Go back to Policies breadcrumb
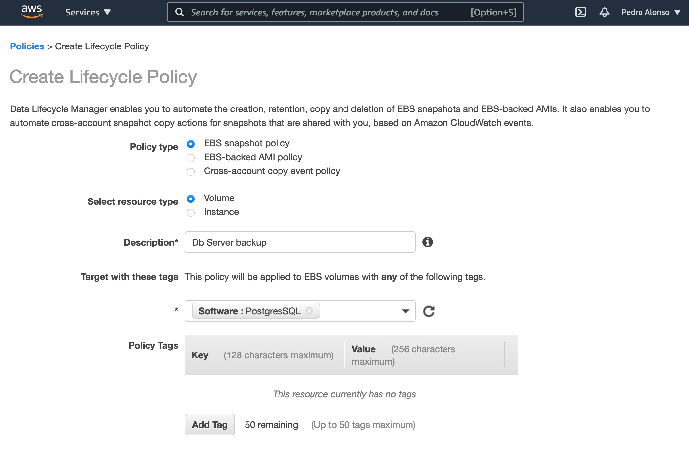Screen dimensions: 689x461 (x=27, y=46)
